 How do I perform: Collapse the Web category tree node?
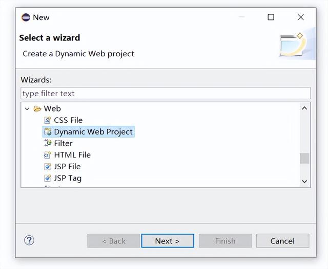coord(27,108)
